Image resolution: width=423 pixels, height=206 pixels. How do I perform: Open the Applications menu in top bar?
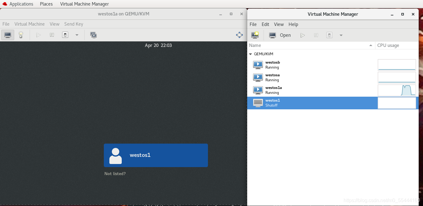[x=21, y=4]
